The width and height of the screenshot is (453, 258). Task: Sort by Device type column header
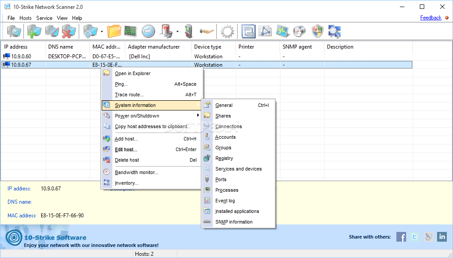click(214, 47)
